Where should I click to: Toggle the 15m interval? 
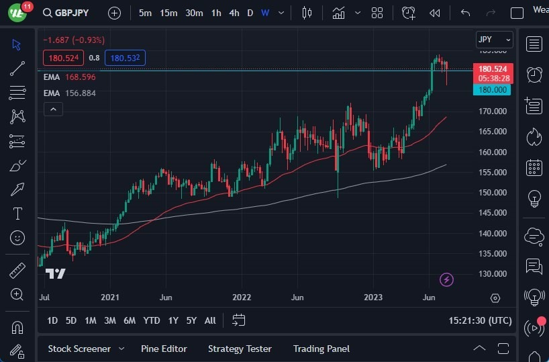pos(168,13)
